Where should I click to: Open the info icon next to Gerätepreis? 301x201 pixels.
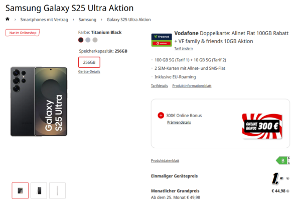point(287,178)
